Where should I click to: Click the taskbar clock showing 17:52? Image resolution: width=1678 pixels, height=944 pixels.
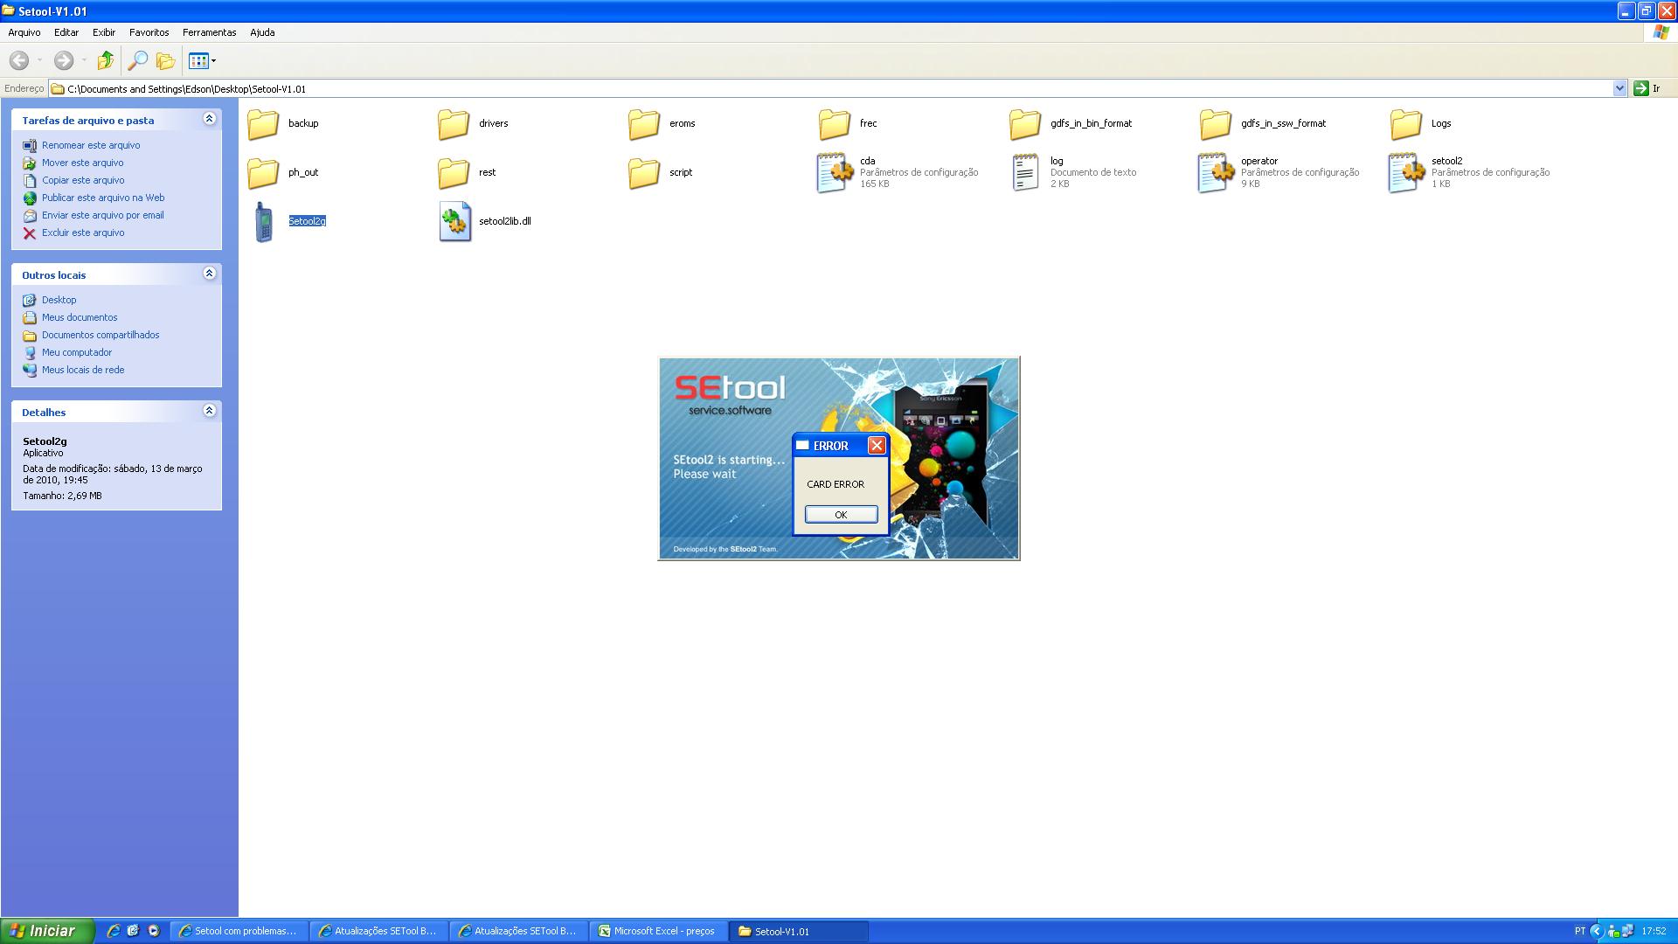tap(1654, 931)
